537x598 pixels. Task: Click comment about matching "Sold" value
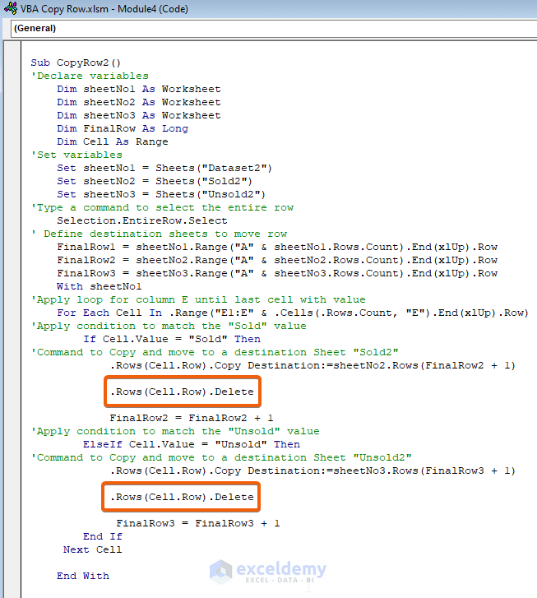coord(169,326)
